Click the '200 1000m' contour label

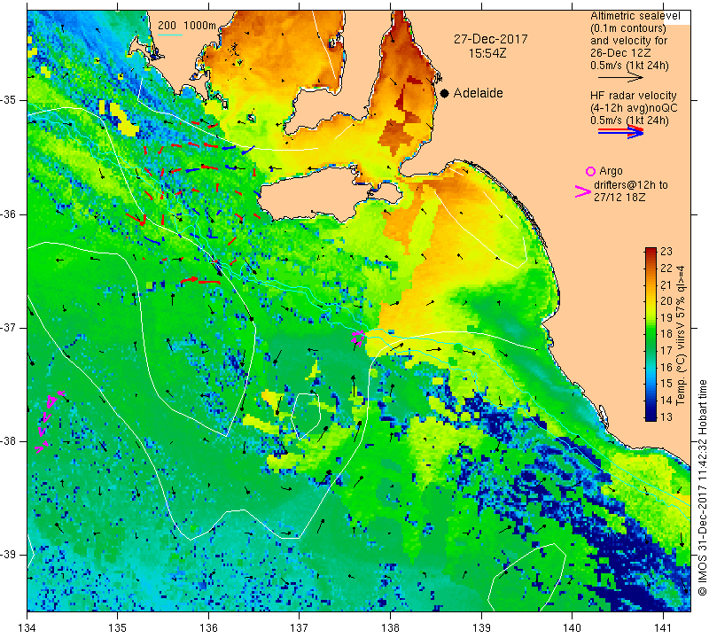(x=186, y=26)
